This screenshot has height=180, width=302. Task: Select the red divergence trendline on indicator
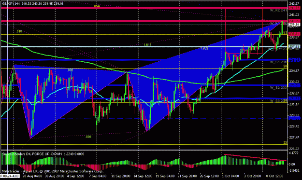coord(255,157)
